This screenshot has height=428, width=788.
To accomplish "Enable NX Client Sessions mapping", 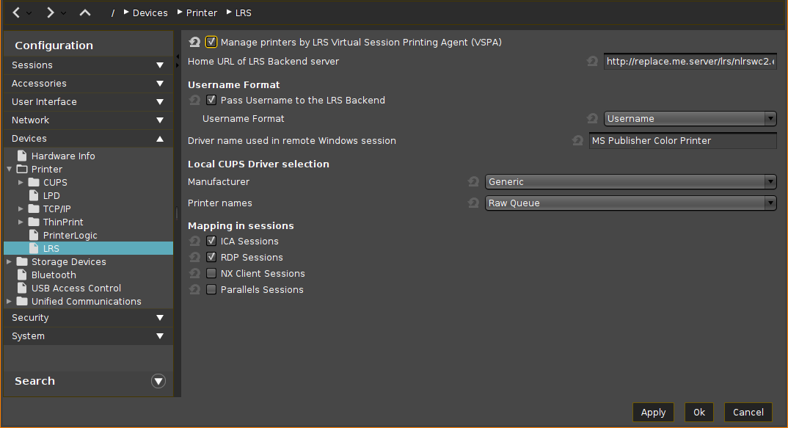I will click(x=211, y=274).
